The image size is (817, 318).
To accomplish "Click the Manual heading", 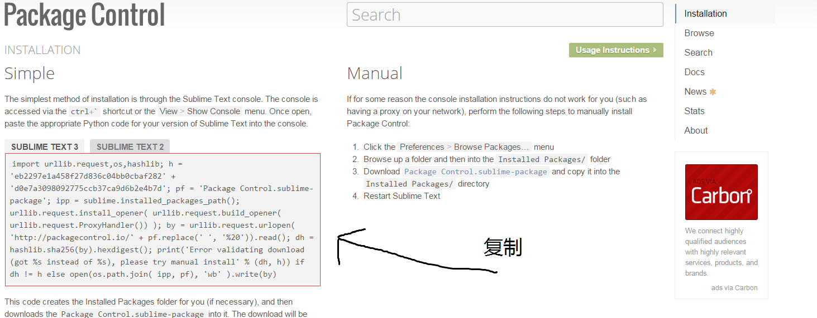I will pyautogui.click(x=375, y=74).
